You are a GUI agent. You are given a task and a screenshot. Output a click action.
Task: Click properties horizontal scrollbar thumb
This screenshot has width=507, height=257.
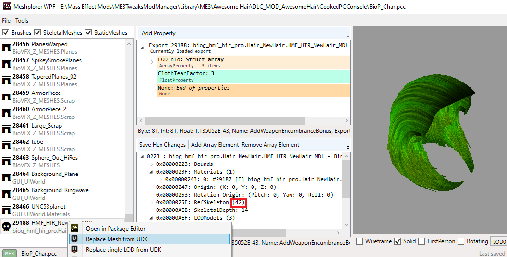click(224, 120)
